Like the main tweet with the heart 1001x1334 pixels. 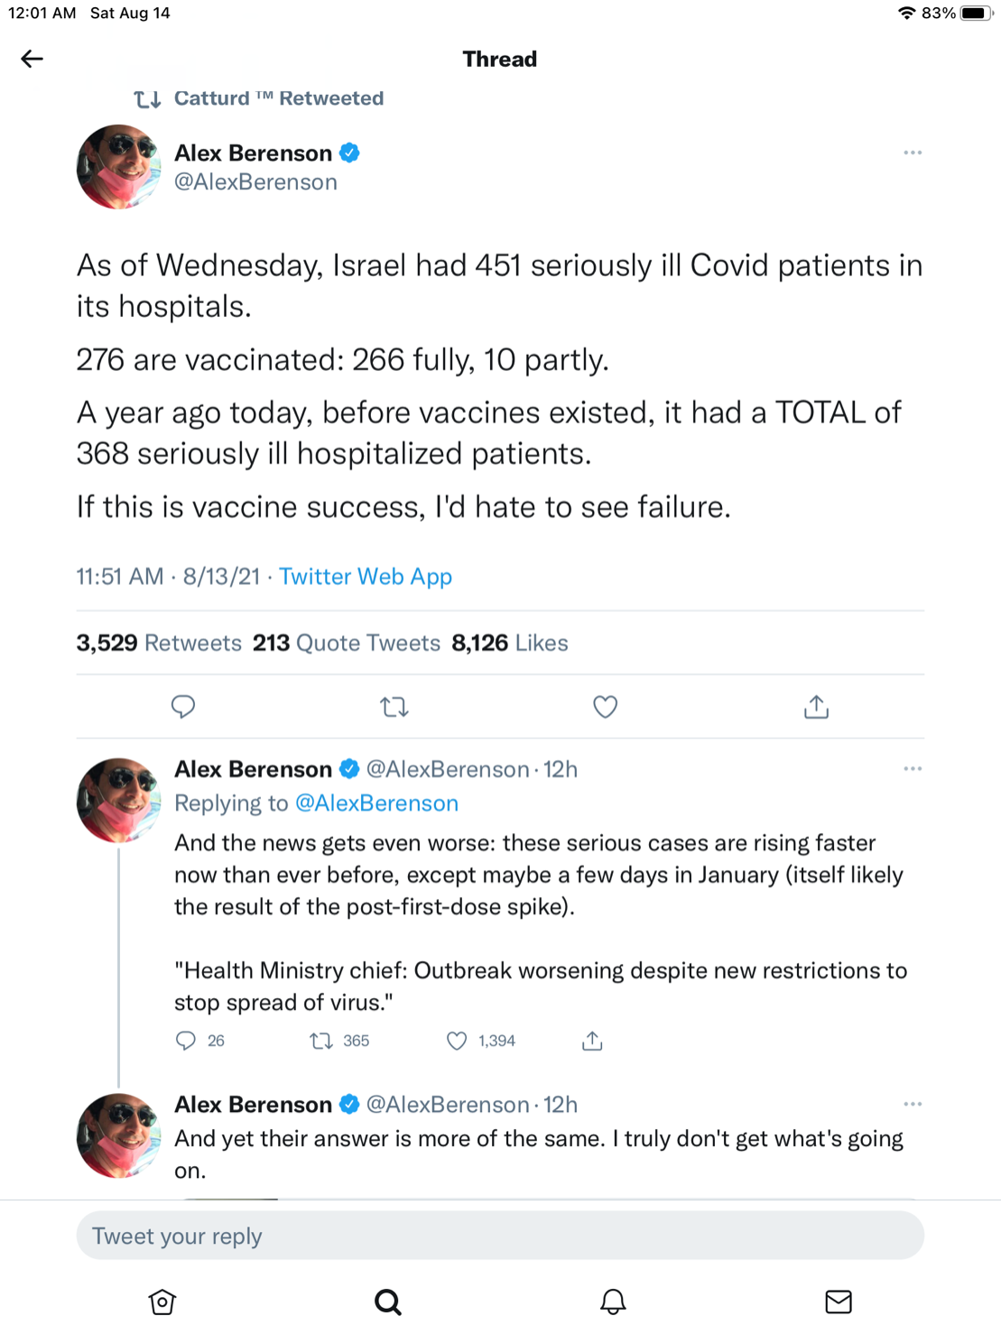click(605, 707)
